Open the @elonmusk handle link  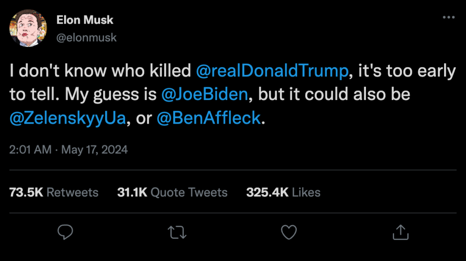pos(86,38)
